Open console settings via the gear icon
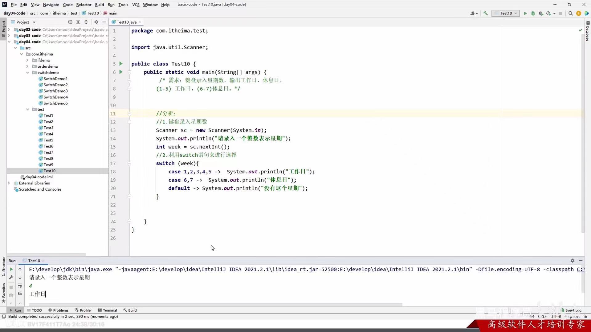 tap(573, 261)
